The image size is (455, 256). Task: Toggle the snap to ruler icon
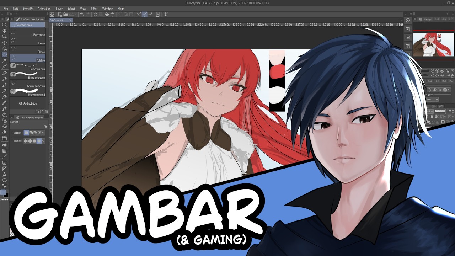(139, 15)
